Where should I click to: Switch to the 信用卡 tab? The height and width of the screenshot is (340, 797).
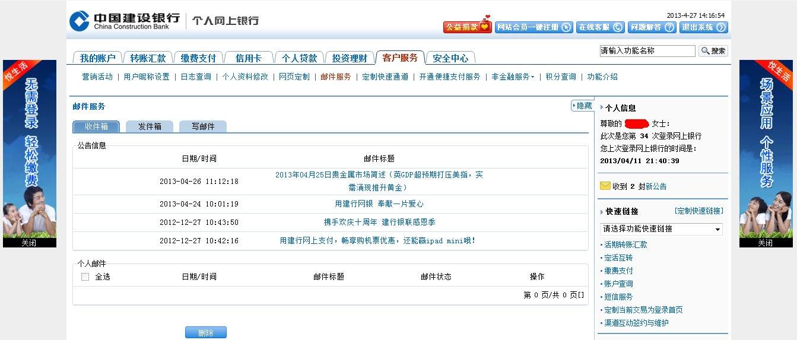pos(249,58)
